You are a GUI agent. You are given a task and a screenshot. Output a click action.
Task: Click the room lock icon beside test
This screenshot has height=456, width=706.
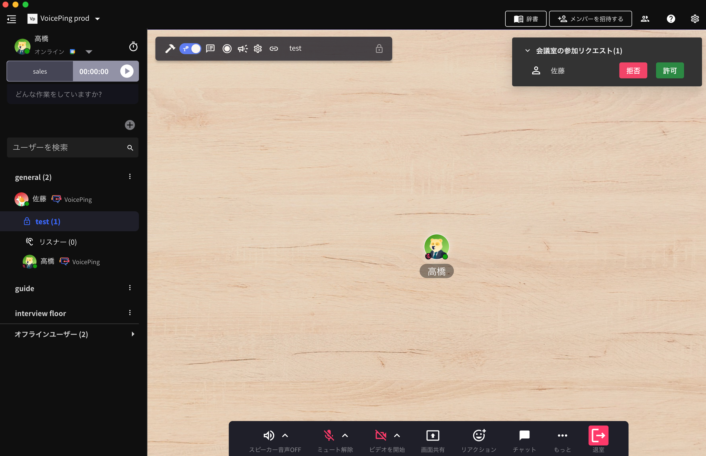(379, 49)
